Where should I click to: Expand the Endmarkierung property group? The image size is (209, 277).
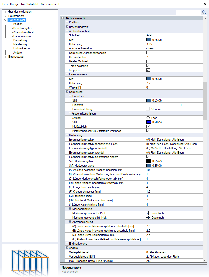(67, 243)
